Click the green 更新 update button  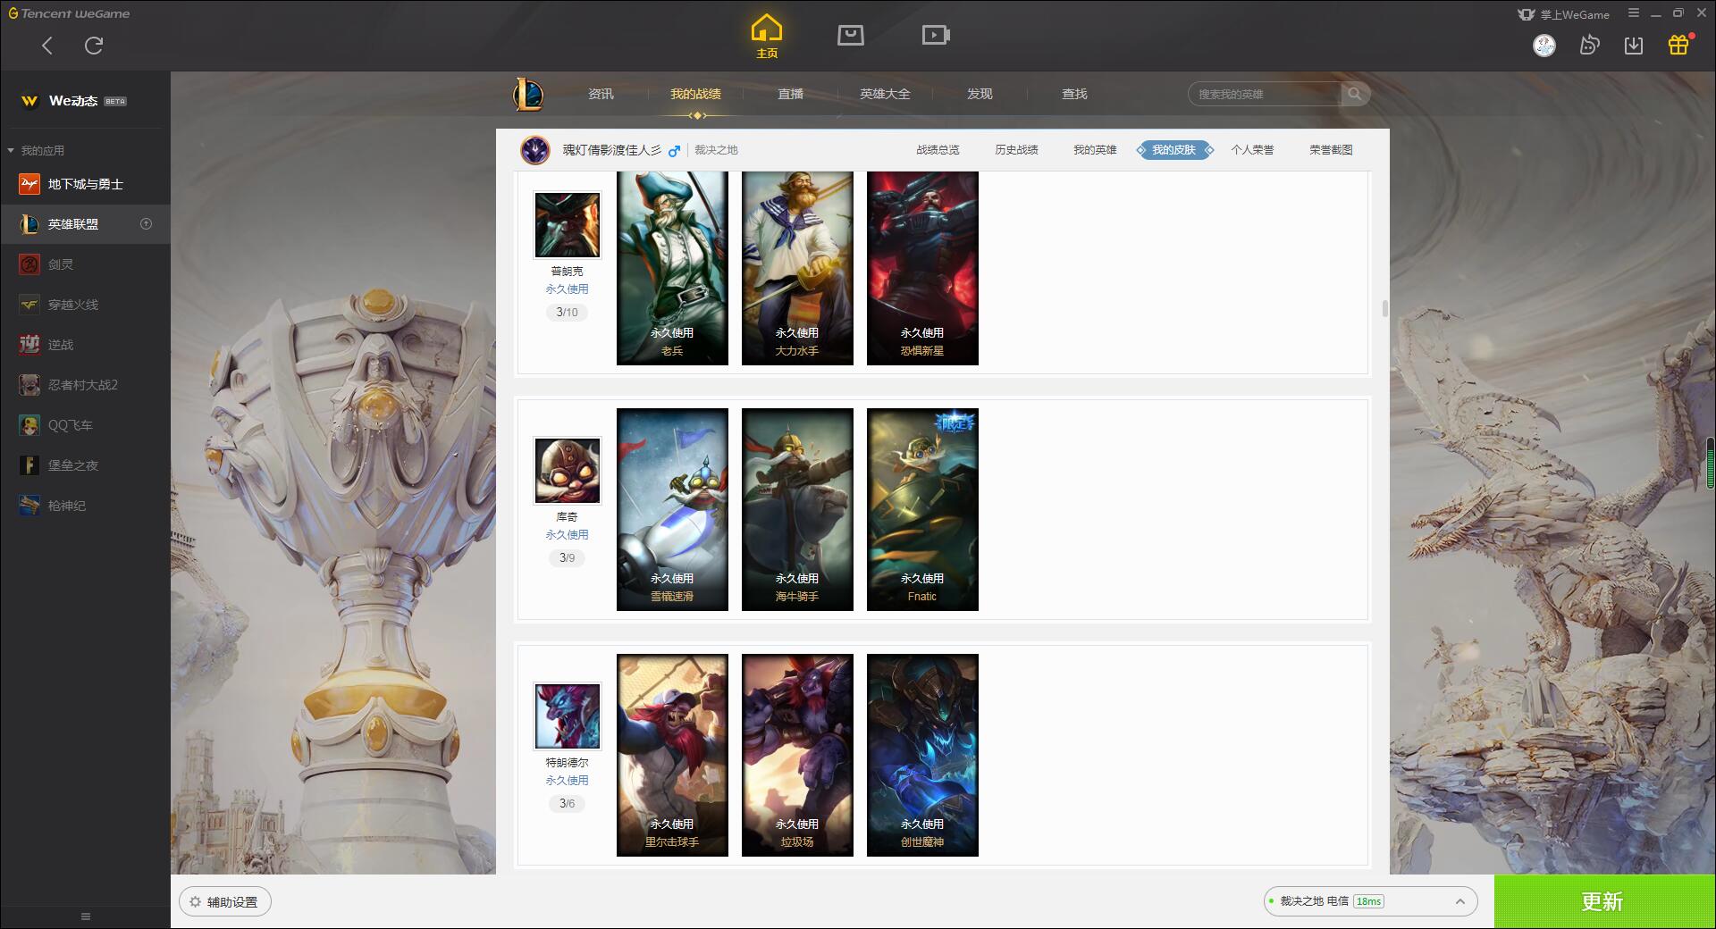tap(1604, 901)
